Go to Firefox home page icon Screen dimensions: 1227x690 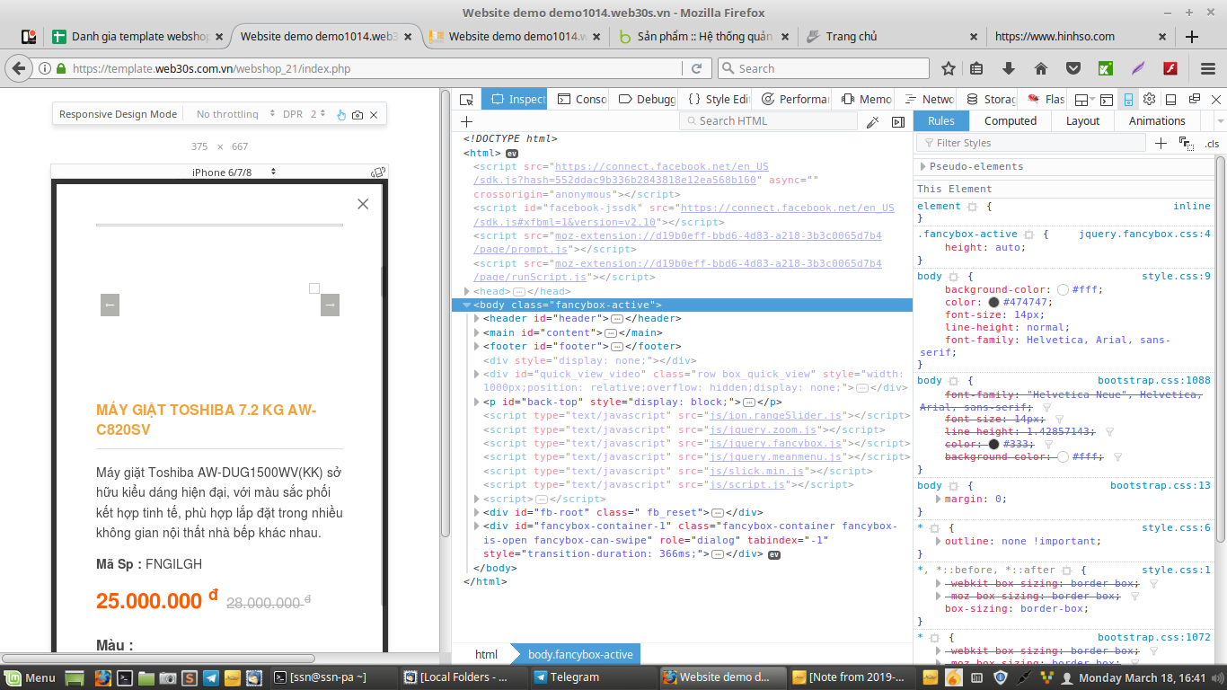[x=1041, y=68]
